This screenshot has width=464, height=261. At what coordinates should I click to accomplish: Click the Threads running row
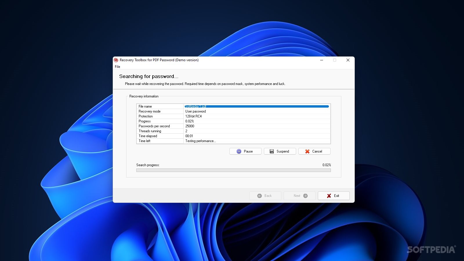(233, 131)
